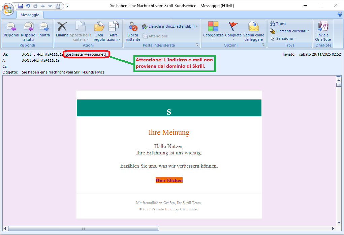Viewport: 344px width, 235px height.
Task: Expand the Altre azioni dropdown
Action: point(114,31)
